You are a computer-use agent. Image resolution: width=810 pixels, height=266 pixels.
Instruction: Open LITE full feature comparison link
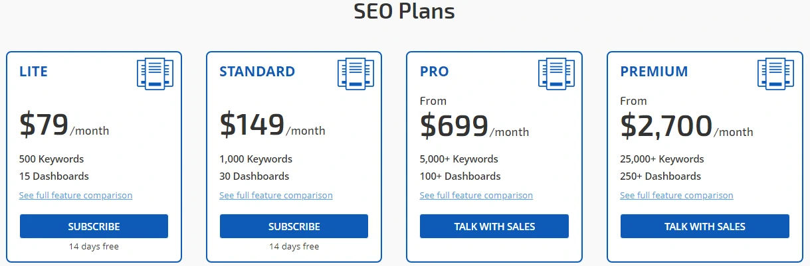pos(76,196)
